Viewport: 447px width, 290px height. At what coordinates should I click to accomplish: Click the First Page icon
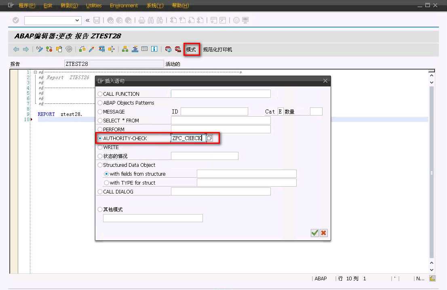coord(173,20)
